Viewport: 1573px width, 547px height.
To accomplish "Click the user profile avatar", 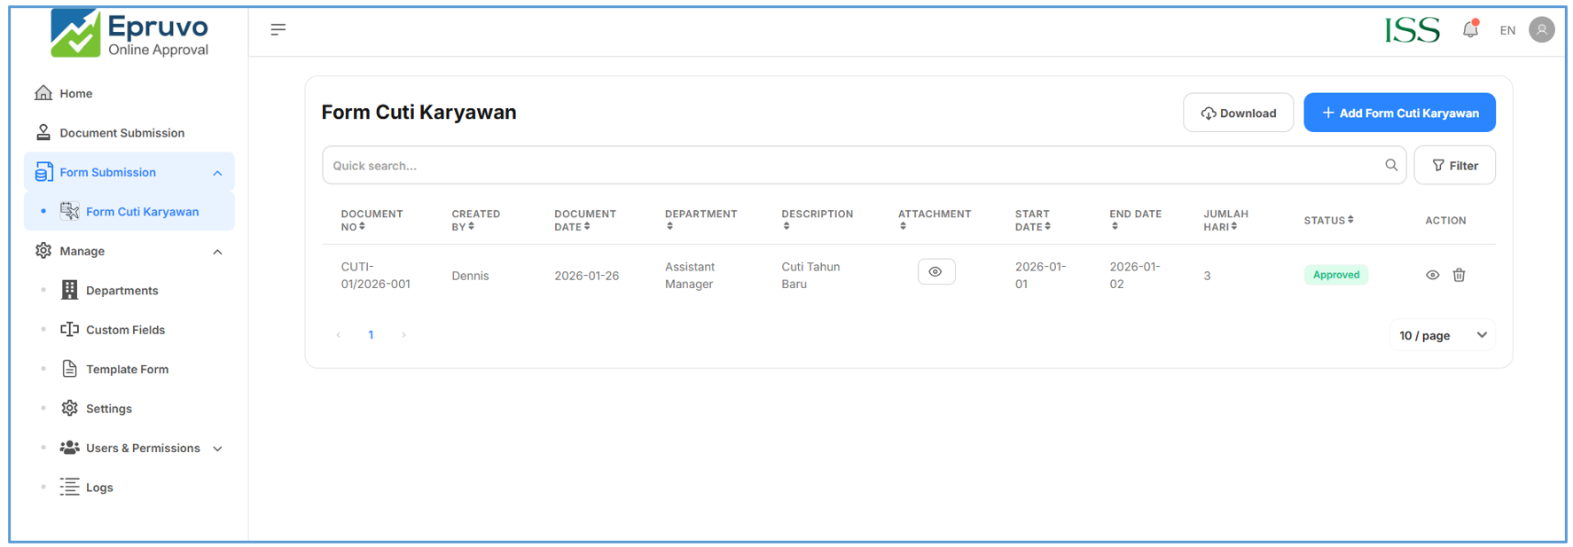I will coord(1542,30).
